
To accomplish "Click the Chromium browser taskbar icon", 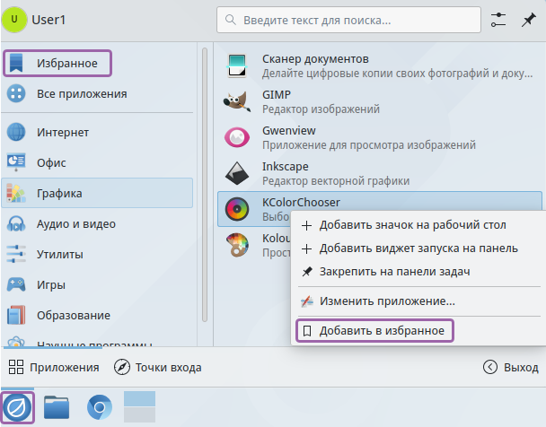I will tap(99, 408).
